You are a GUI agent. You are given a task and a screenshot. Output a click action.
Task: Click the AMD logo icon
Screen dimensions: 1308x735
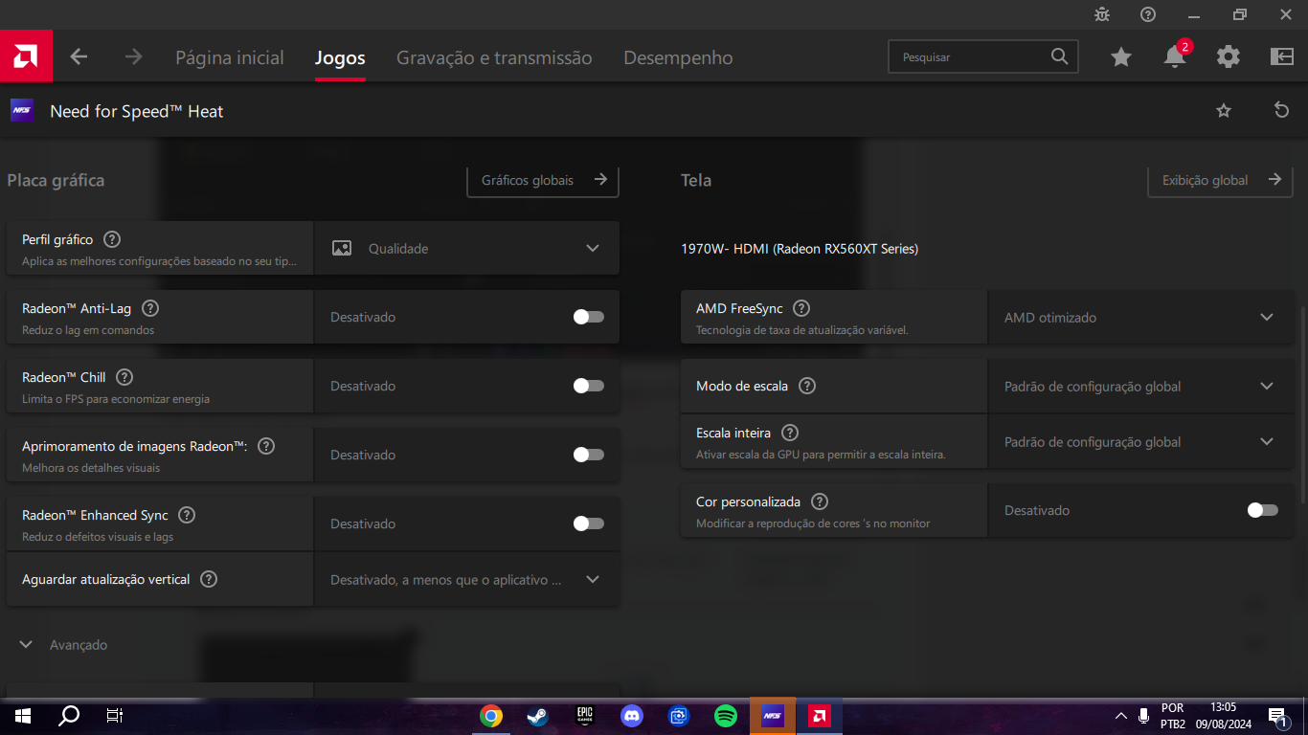[26, 56]
